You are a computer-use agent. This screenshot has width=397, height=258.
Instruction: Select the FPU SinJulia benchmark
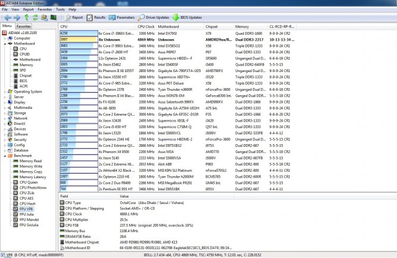tap(26, 225)
